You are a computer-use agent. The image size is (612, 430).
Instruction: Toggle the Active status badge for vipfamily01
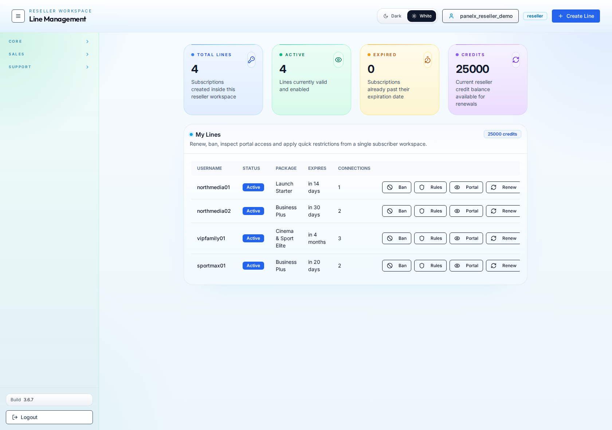tap(253, 238)
